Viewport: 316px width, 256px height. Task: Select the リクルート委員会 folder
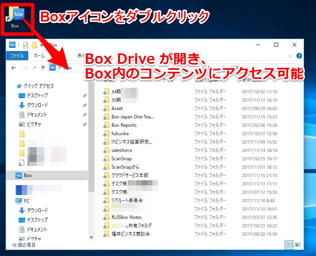point(123,201)
